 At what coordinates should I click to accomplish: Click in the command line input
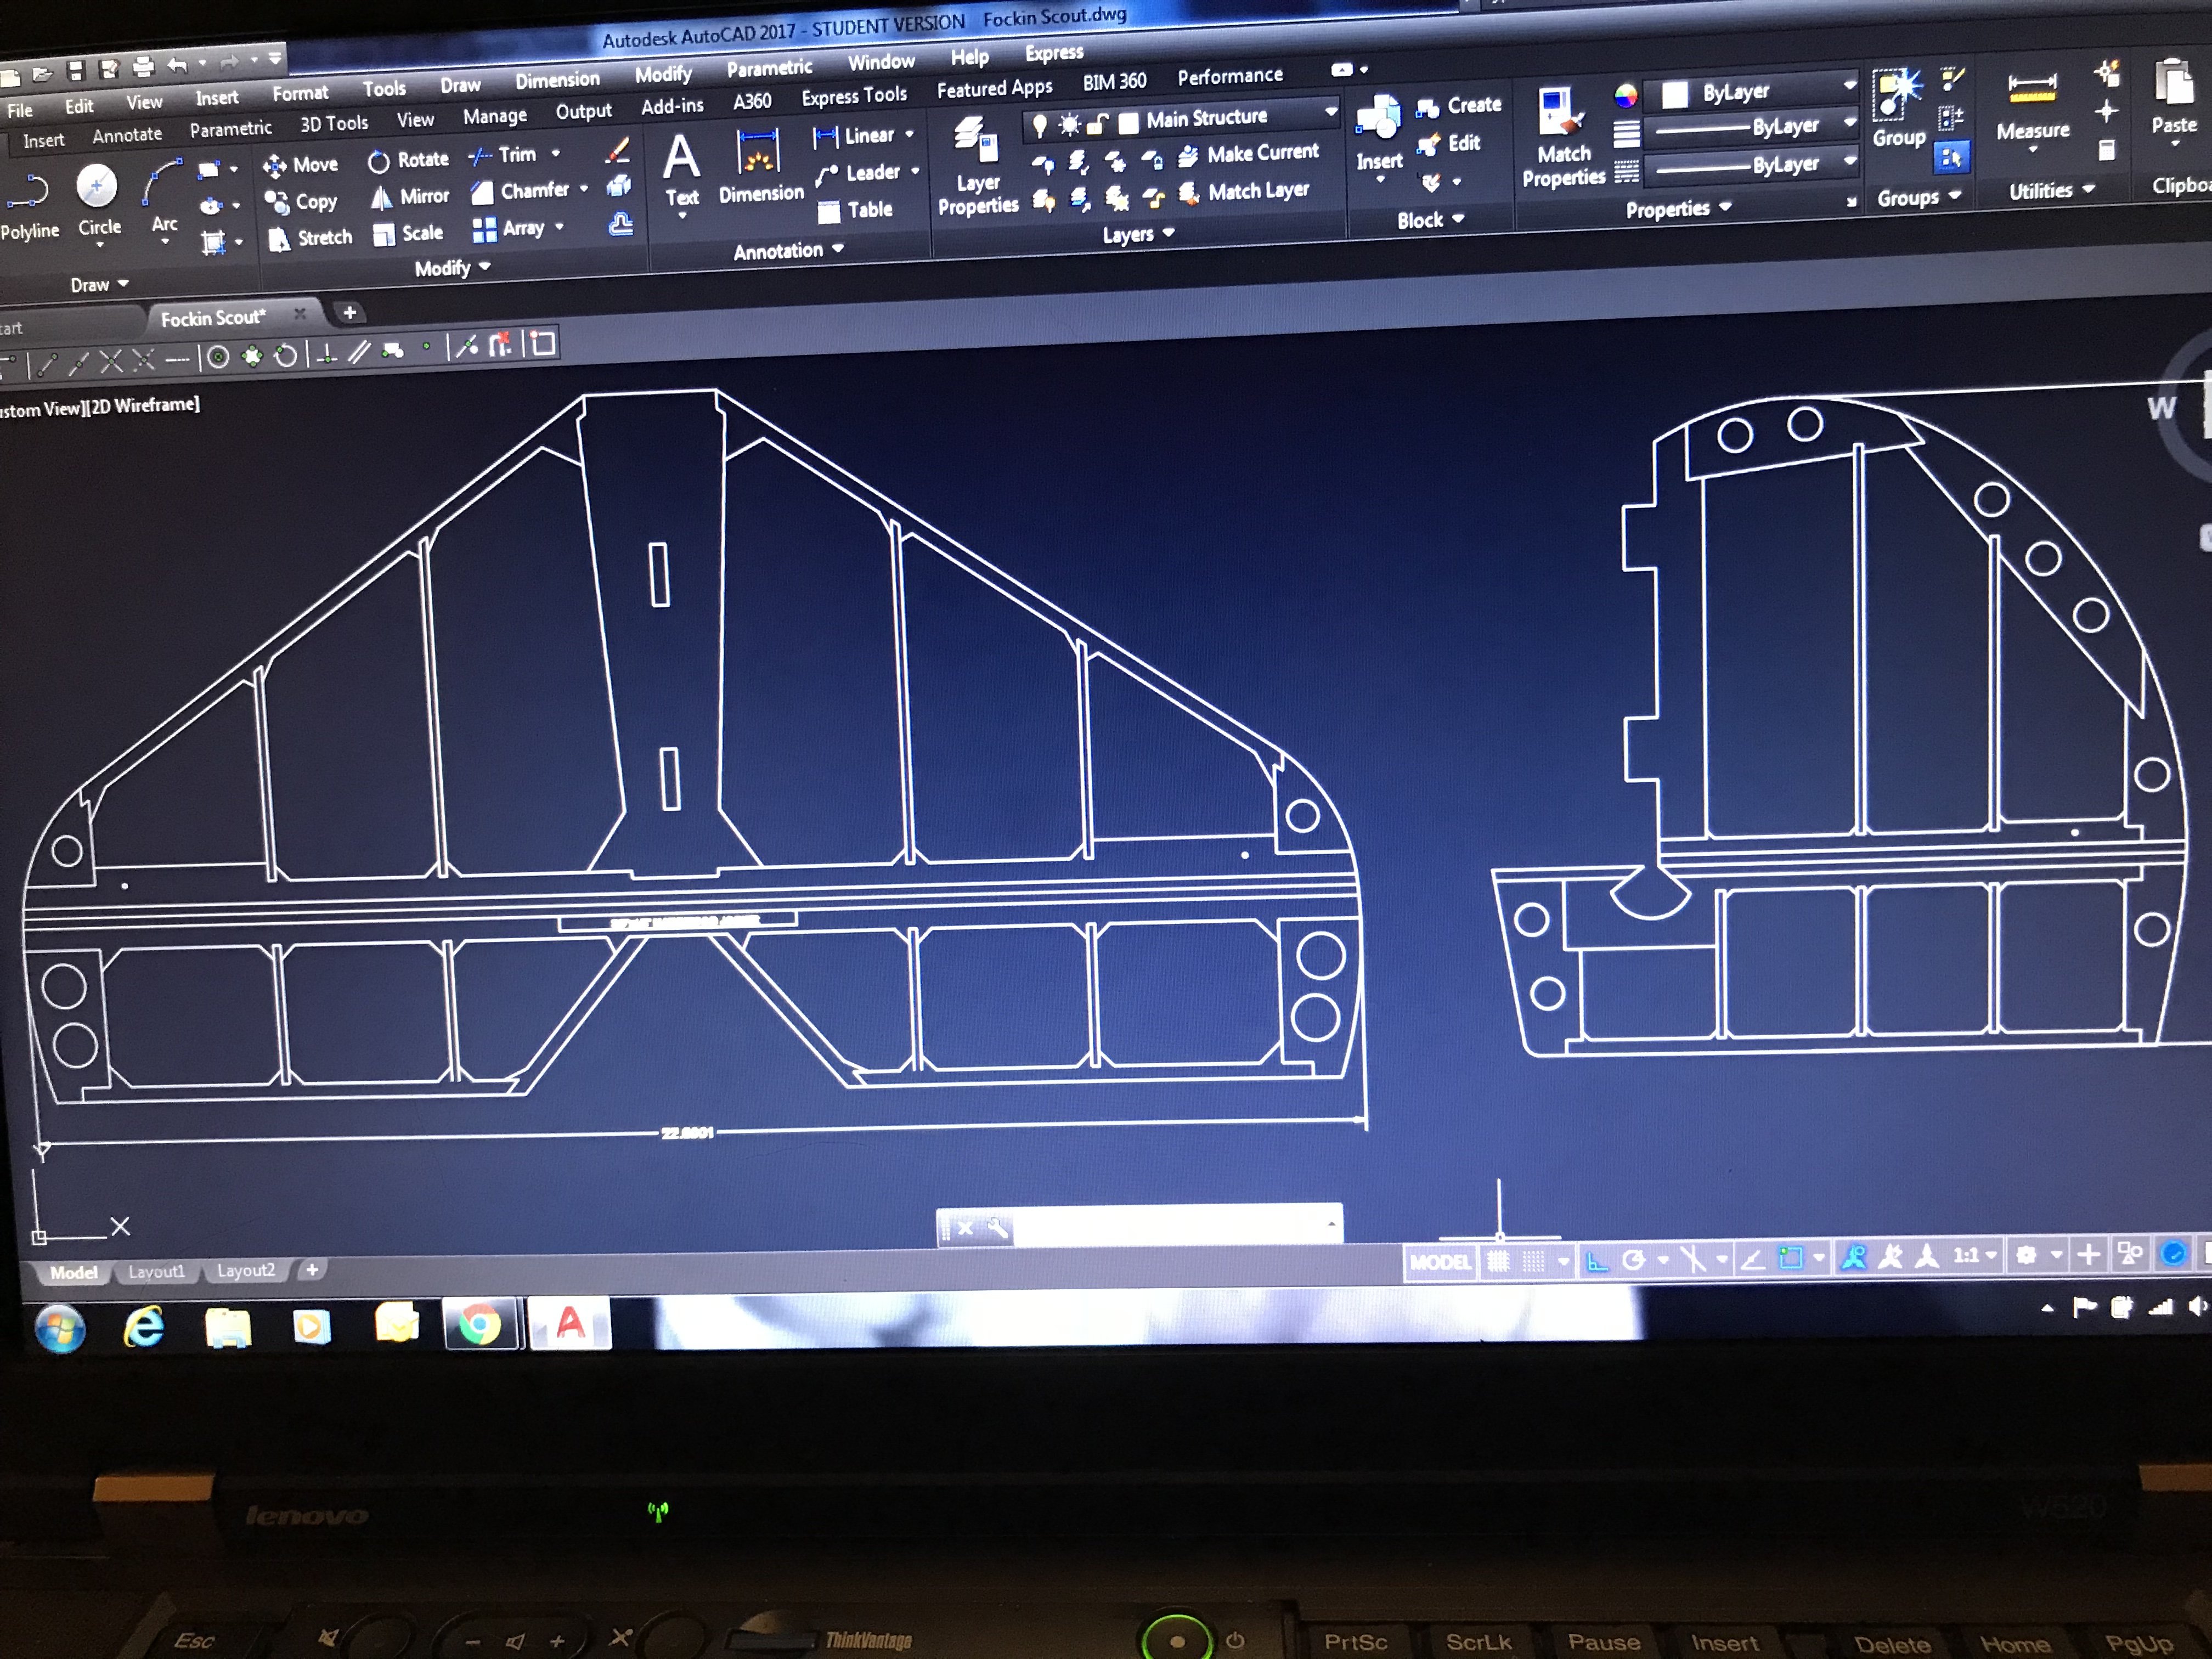point(1170,1226)
